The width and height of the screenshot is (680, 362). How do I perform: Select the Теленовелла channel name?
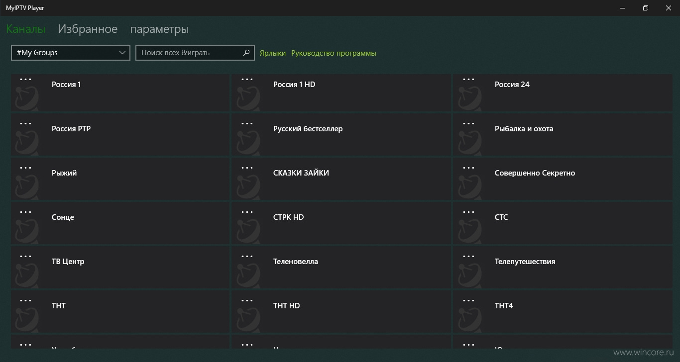[296, 262]
